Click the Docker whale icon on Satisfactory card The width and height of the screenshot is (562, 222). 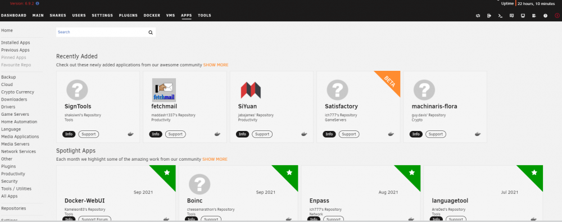[391, 134]
